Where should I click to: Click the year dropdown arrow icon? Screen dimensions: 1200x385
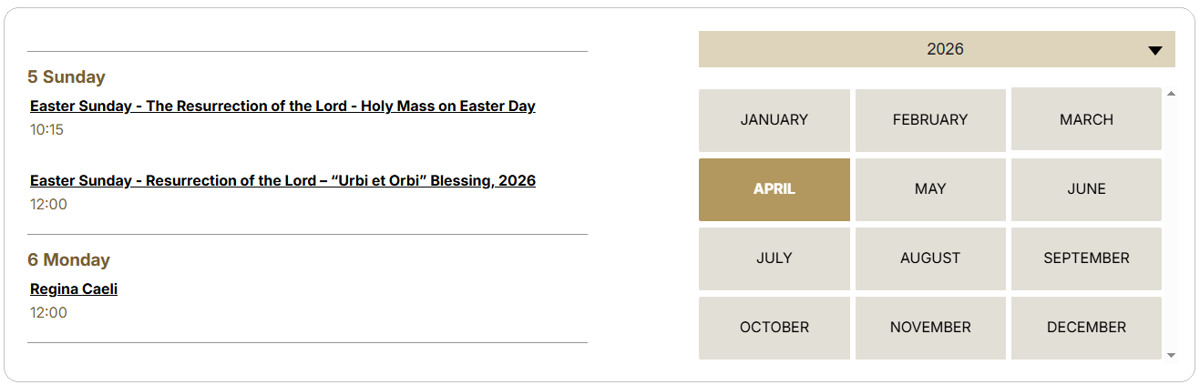[1154, 50]
